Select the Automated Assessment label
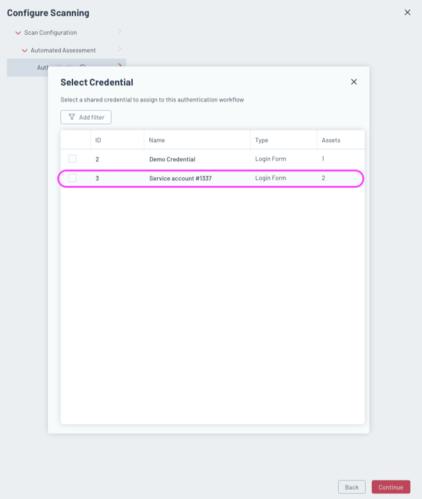Viewport: 422px width, 499px height. (63, 50)
